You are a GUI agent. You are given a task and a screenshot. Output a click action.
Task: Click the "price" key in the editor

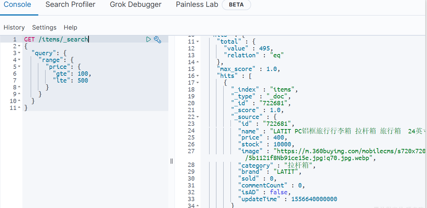(58, 67)
